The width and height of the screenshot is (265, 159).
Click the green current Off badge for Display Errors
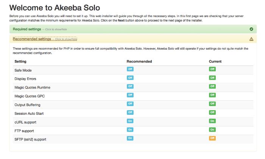pos(212,78)
